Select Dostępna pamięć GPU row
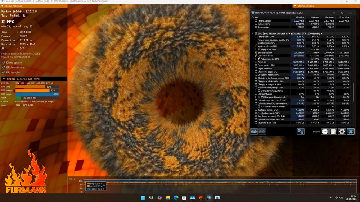This screenshot has width=360, height=202. [x=302, y=110]
